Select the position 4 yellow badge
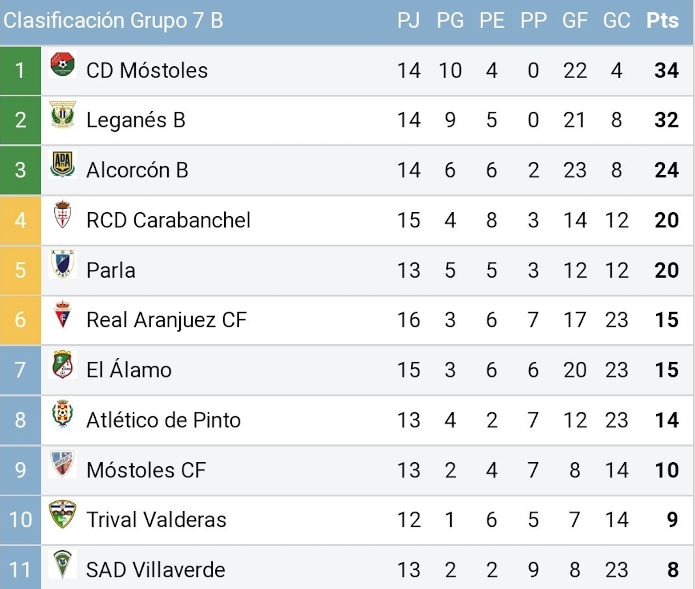The height and width of the screenshot is (589, 695). pyautogui.click(x=20, y=220)
